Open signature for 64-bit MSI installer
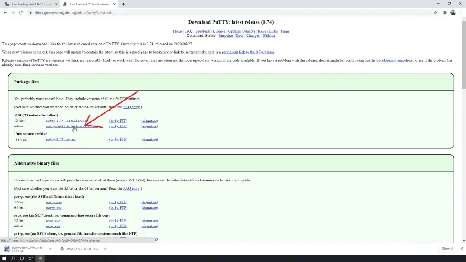Screen dimensions: 466x262 [149, 126]
